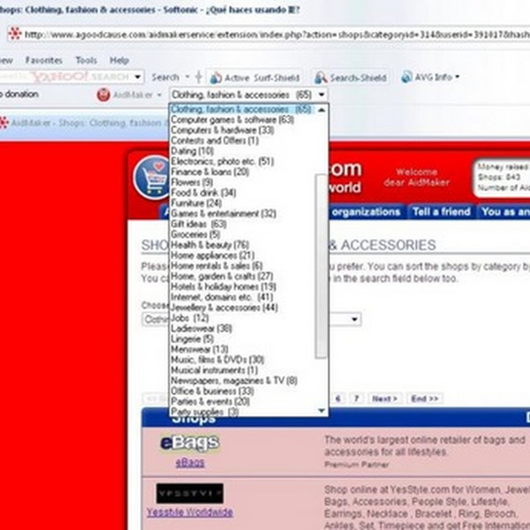Click the list's scroll-down arrow
The height and width of the screenshot is (530, 530).
click(322, 410)
